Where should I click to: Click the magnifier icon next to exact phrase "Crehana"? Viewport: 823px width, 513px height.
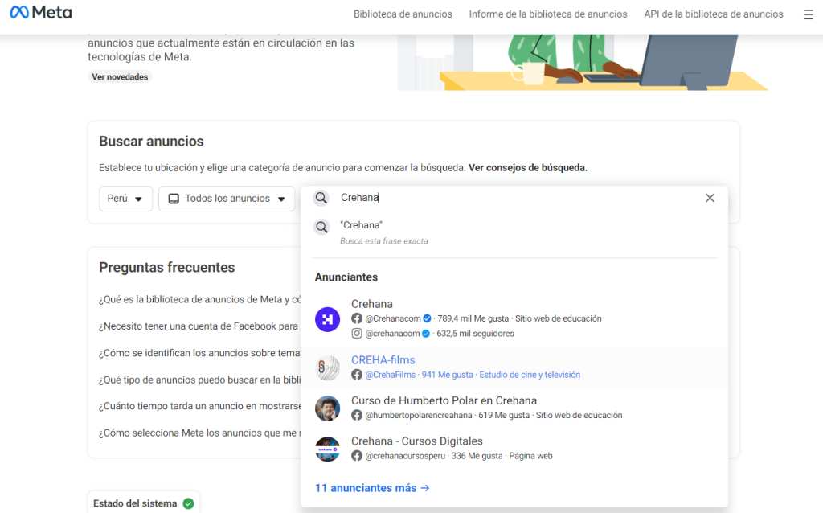click(321, 227)
